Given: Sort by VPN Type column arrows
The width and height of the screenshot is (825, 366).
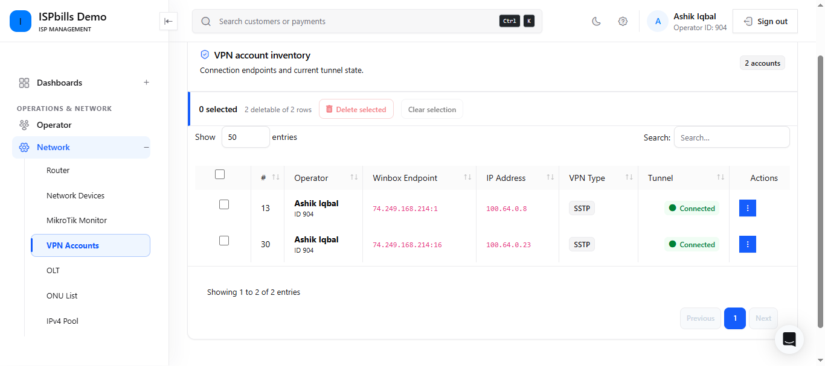Looking at the screenshot, I should (629, 177).
